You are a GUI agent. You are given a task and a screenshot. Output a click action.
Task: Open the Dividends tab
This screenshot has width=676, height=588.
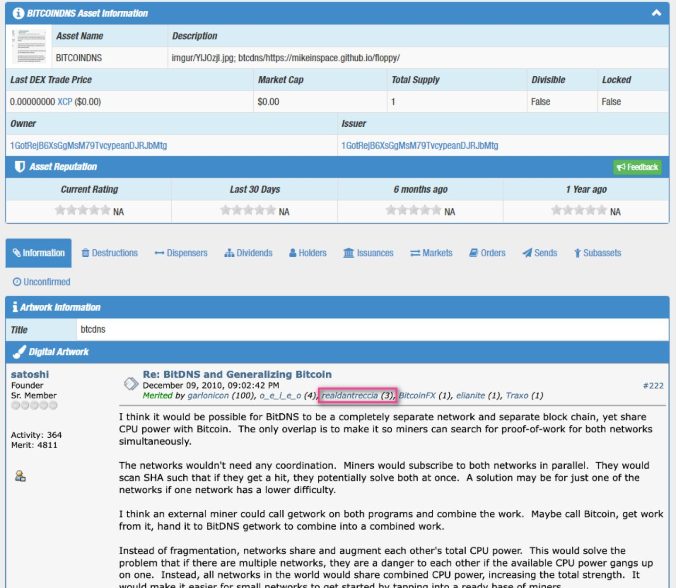tap(248, 253)
